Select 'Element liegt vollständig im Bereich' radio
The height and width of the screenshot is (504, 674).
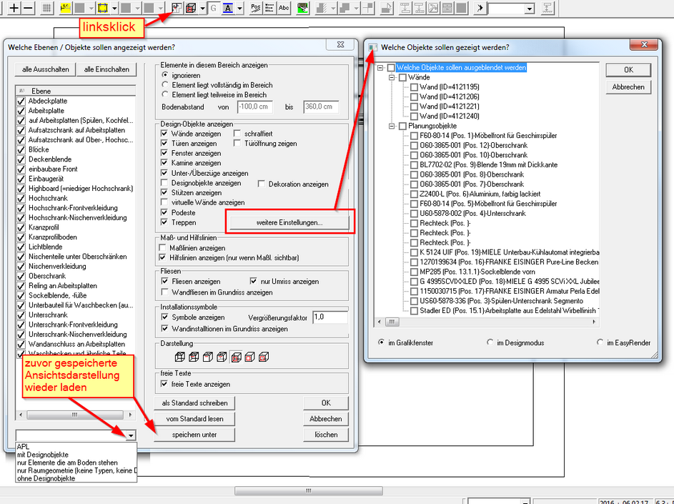tap(165, 84)
